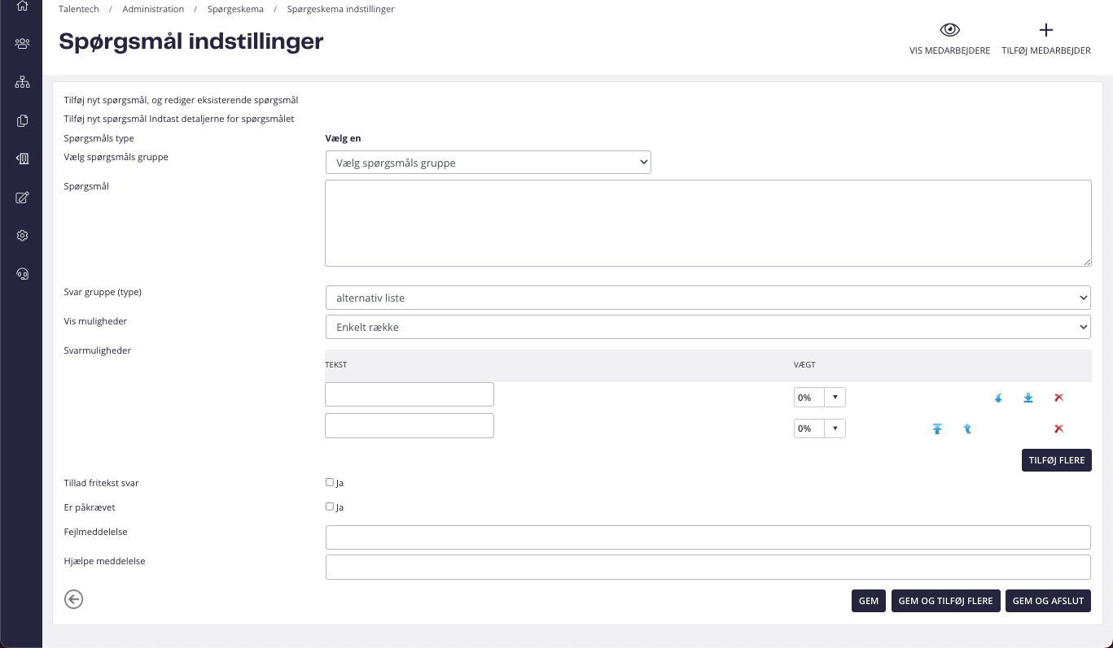Screen dimensions: 1113x648
Task: Open the Vis muligheder Enkelt række dropdown
Action: pyautogui.click(x=707, y=327)
